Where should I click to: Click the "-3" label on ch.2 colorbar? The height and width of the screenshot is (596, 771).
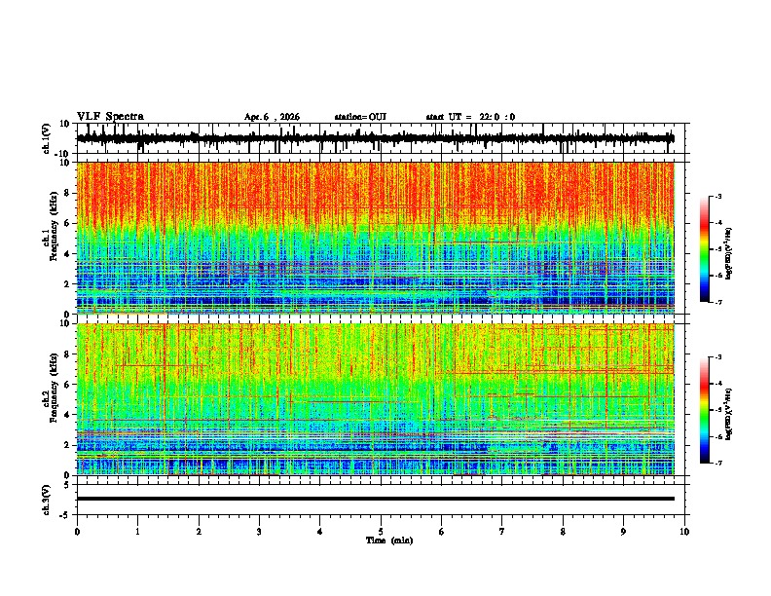(x=717, y=357)
